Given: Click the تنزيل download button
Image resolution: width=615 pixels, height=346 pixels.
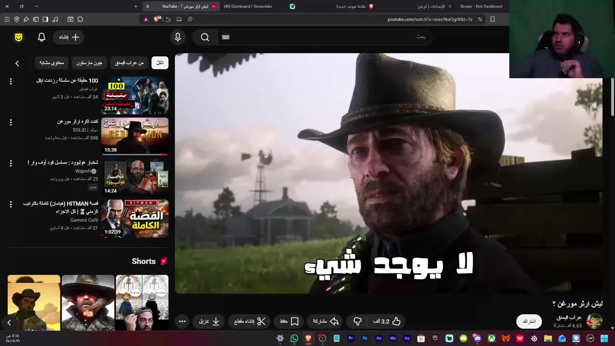Looking at the screenshot, I should tap(209, 321).
